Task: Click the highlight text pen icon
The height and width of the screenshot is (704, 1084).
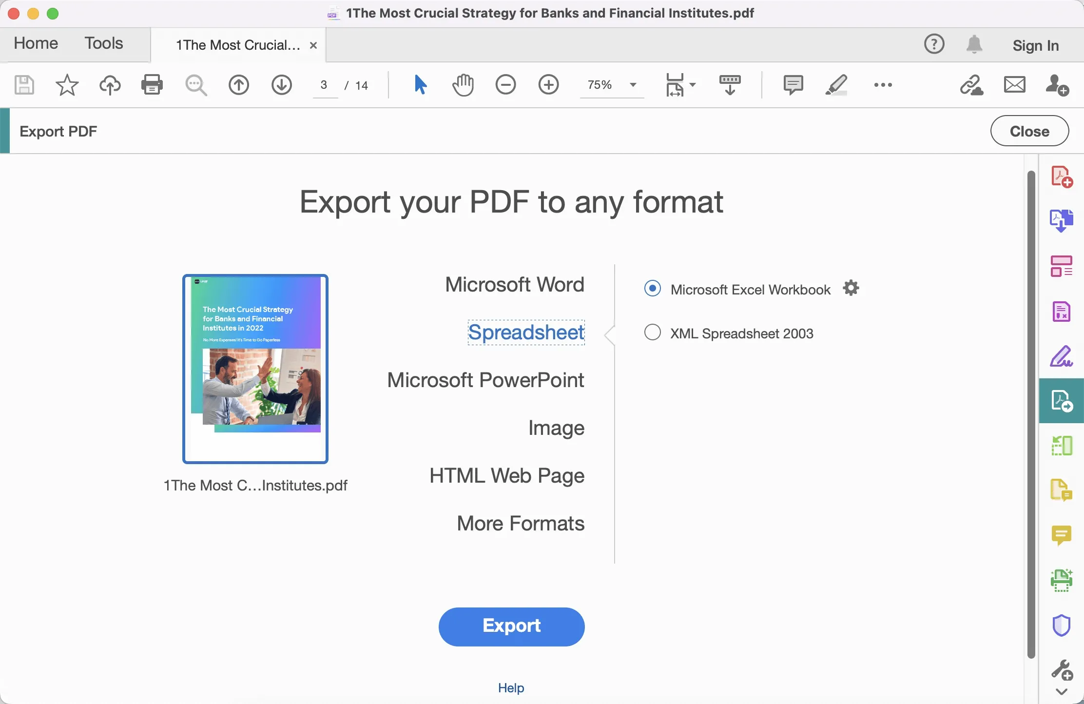Action: pos(836,85)
